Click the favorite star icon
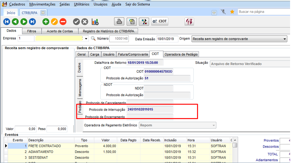Viewport: 298px width, 163px height. (232, 12)
